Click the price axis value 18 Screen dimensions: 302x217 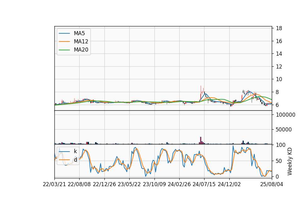pyautogui.click(x=279, y=28)
